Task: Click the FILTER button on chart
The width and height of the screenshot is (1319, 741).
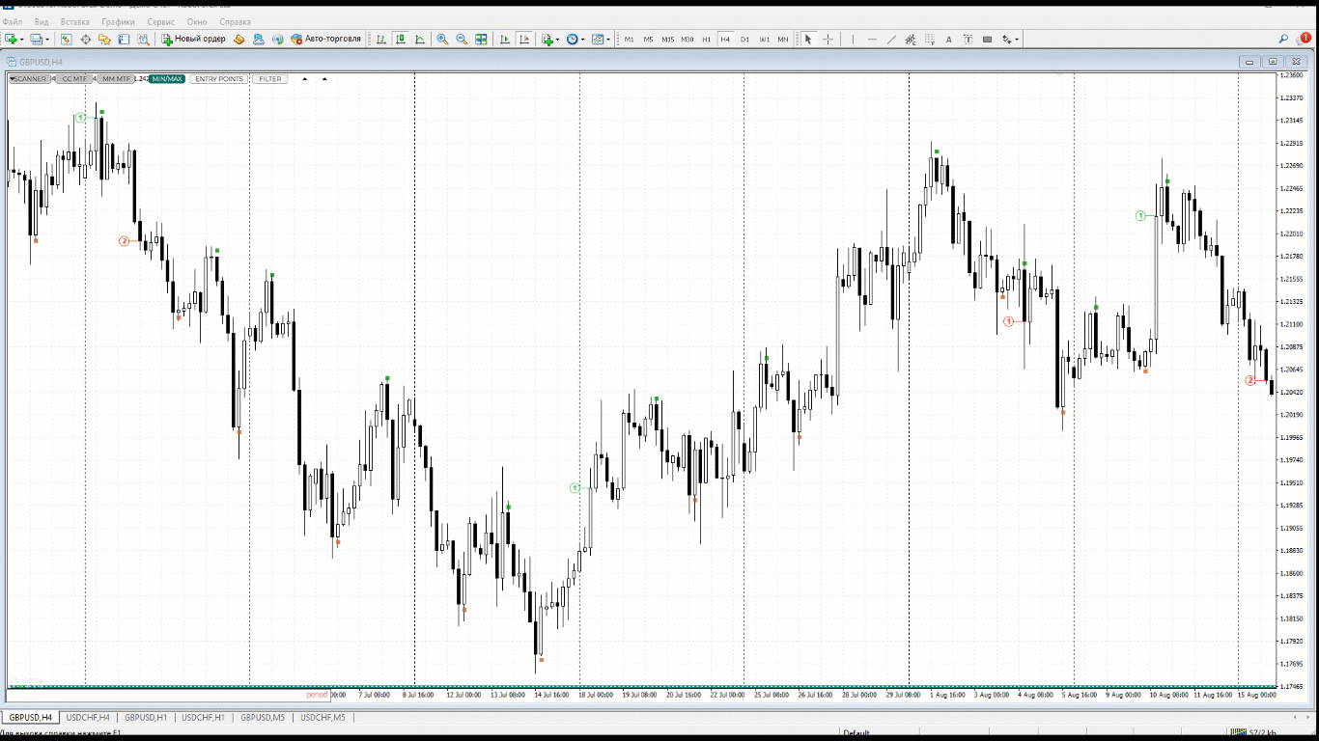Action: pos(270,79)
